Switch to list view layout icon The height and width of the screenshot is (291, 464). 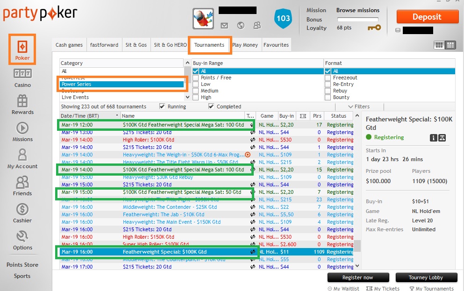click(x=450, y=45)
